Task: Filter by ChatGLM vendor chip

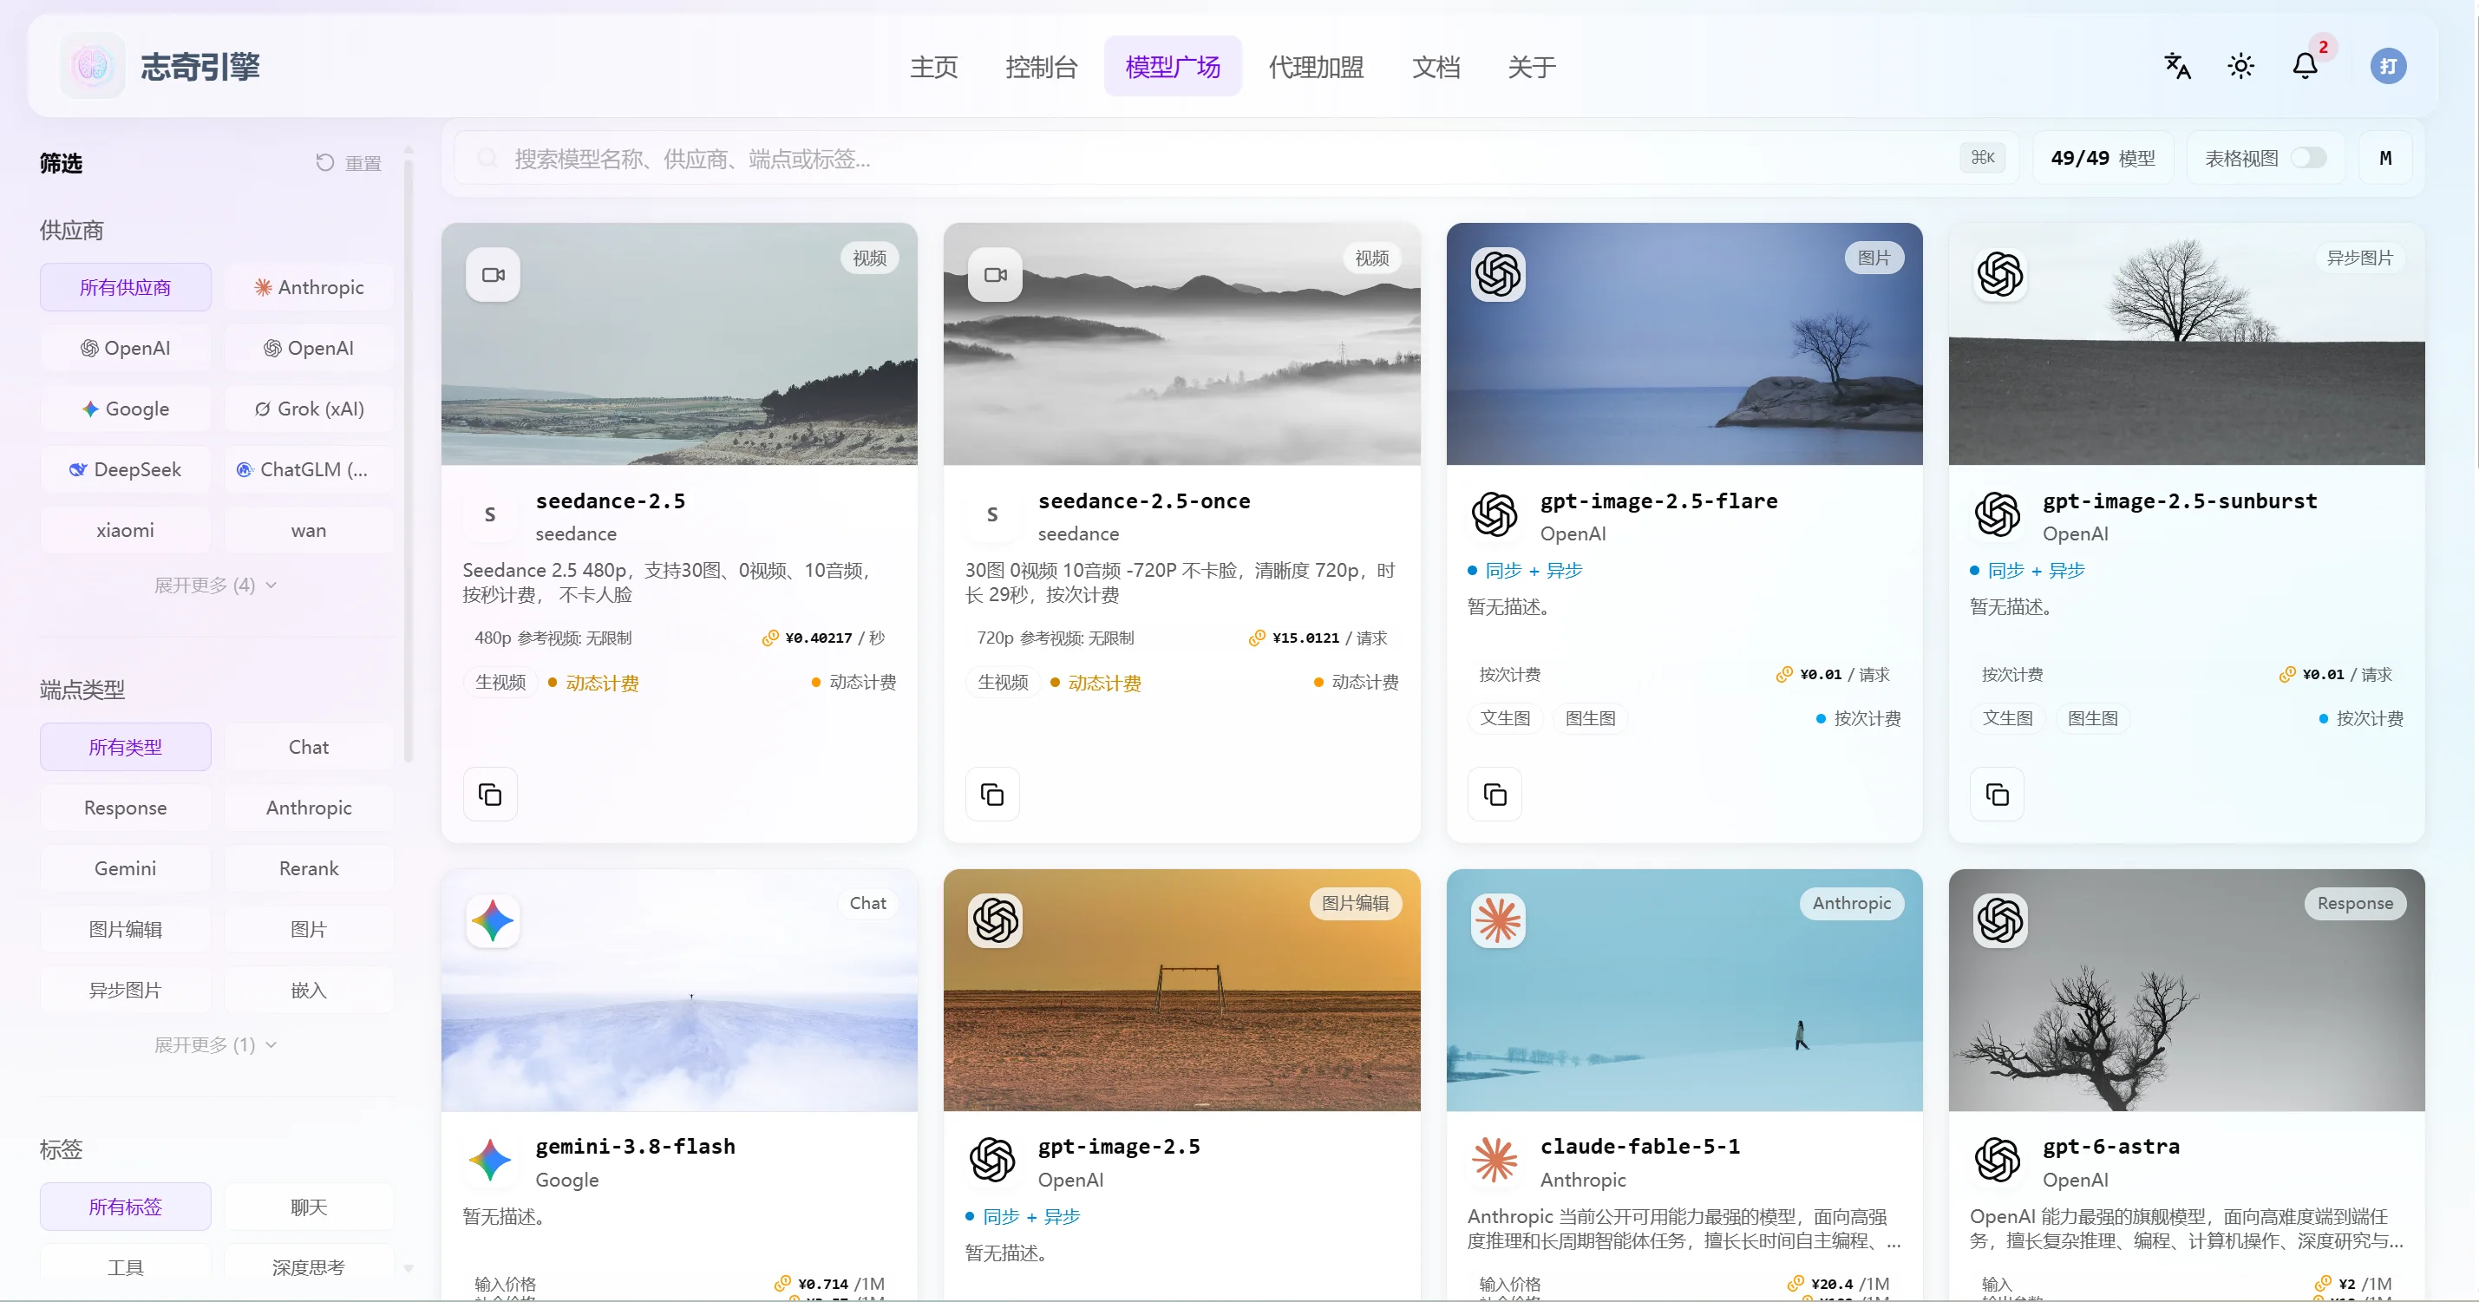Action: 309,468
